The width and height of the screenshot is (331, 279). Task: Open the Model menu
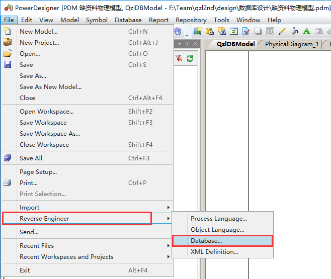[69, 20]
